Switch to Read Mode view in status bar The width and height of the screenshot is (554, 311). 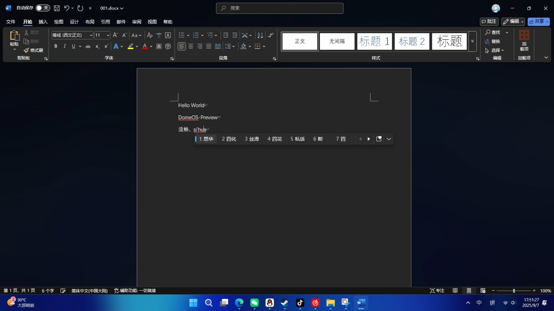point(455,291)
